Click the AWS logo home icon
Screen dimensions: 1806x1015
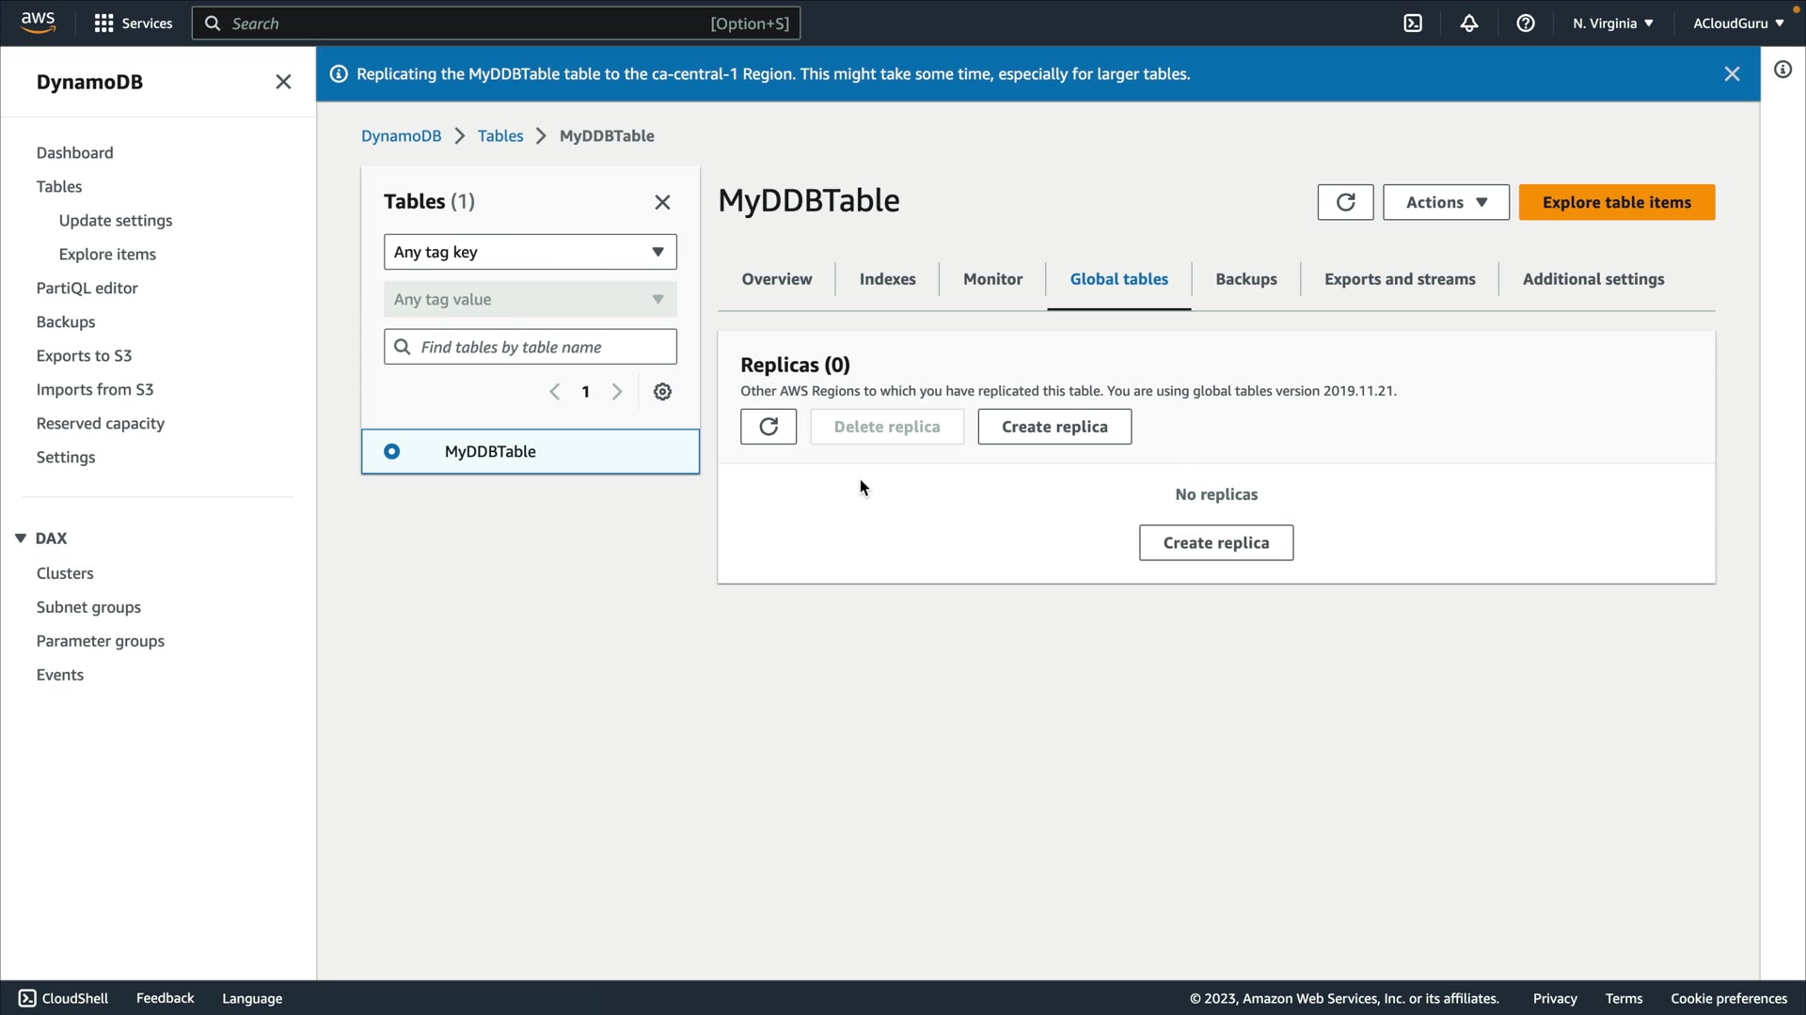tap(38, 23)
